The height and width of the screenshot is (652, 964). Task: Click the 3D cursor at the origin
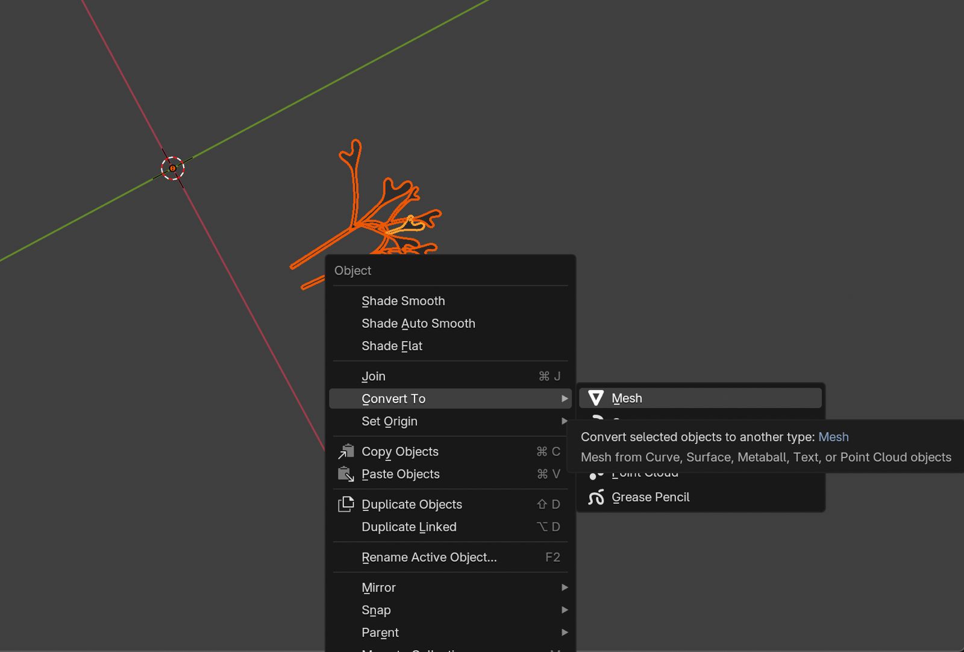173,168
